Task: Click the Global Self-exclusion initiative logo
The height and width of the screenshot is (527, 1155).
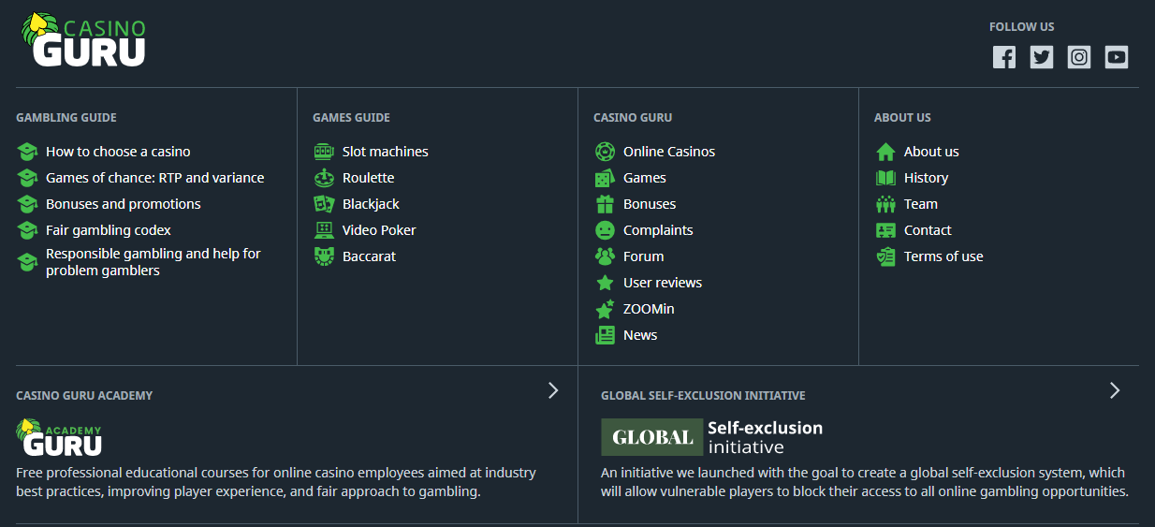Action: [712, 437]
